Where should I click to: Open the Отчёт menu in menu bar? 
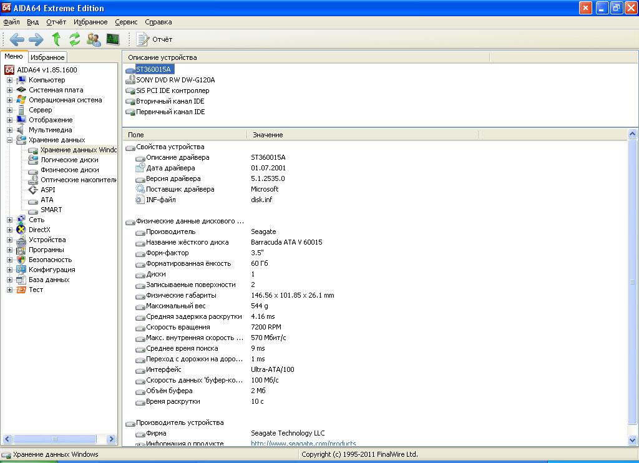56,22
